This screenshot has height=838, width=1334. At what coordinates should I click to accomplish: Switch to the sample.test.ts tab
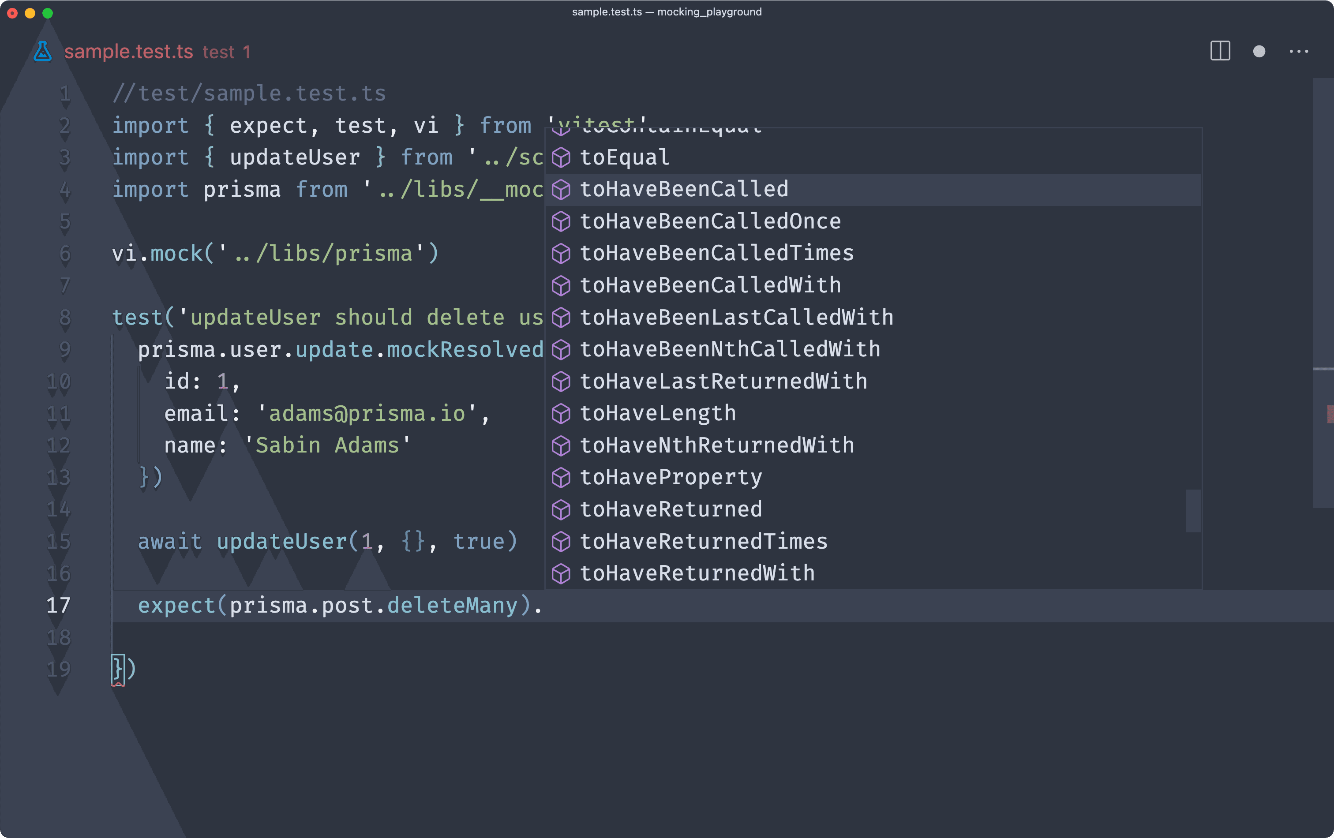click(130, 52)
